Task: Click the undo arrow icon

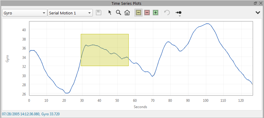Action: click(x=167, y=13)
